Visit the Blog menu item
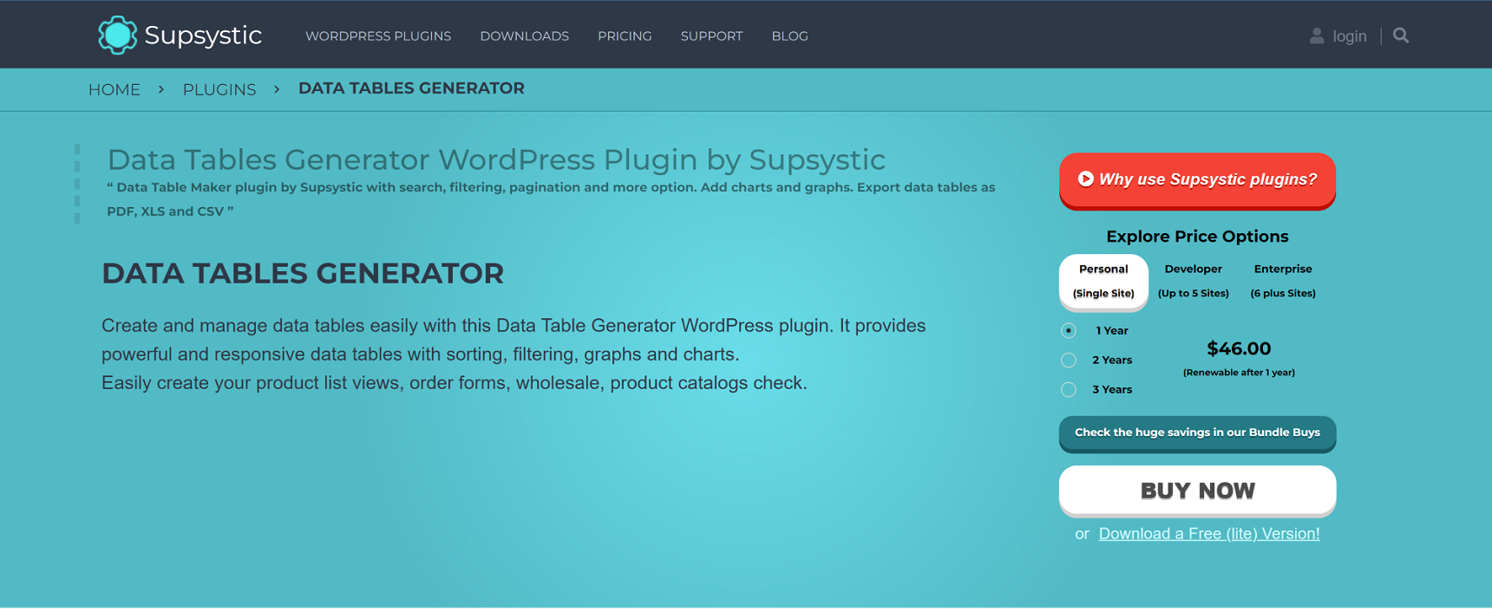Viewport: 1492px width, 611px height. click(789, 36)
